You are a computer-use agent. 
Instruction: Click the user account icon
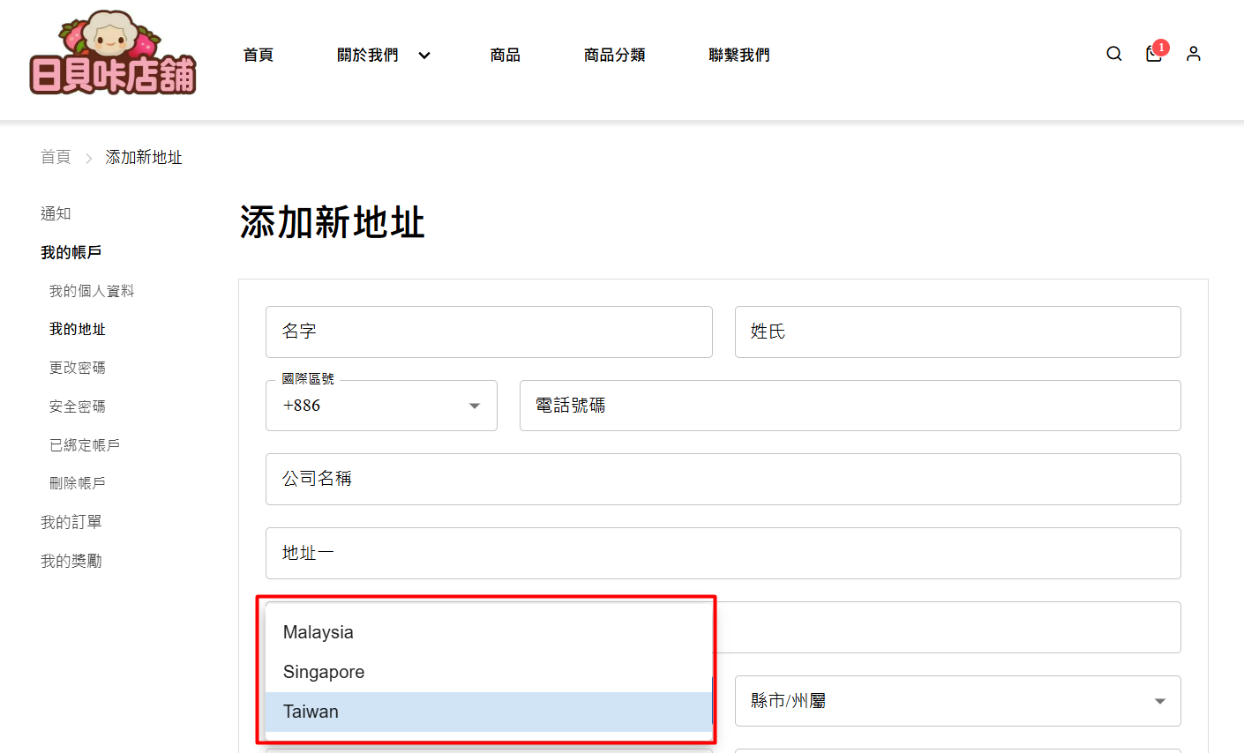(1193, 54)
